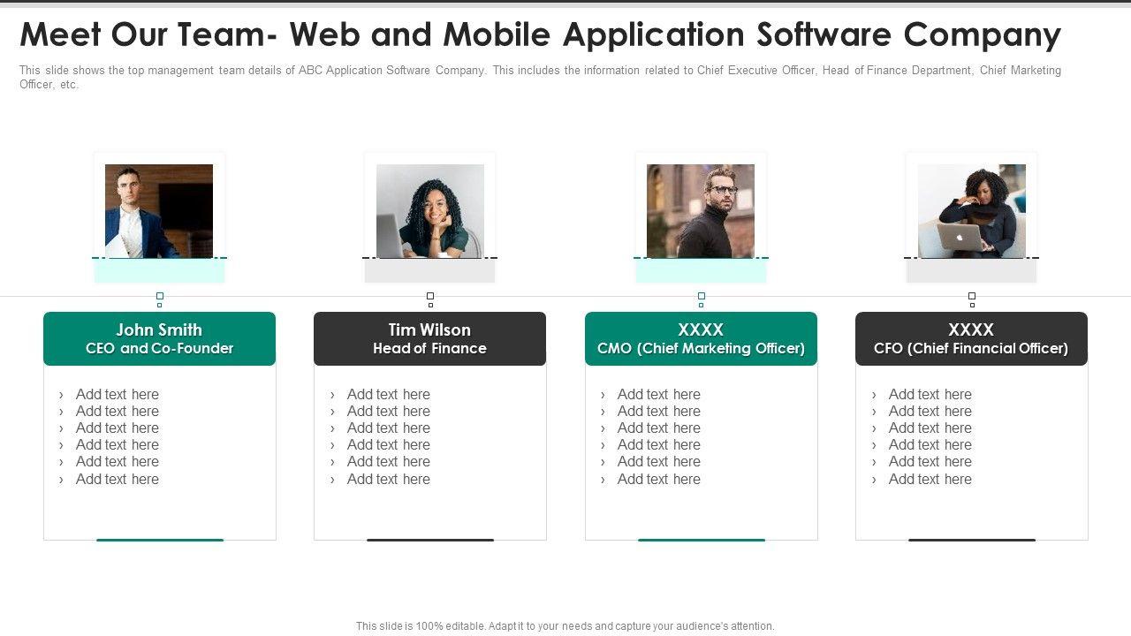
Task: Select the CFO (Chief Financial Officer) header box
Action: [971, 338]
